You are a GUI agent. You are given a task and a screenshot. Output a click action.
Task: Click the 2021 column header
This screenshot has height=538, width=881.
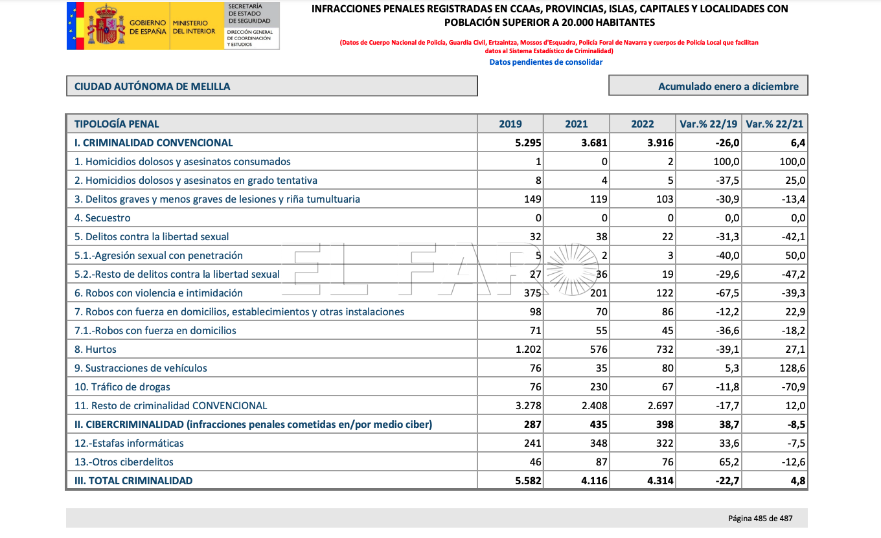click(x=577, y=124)
